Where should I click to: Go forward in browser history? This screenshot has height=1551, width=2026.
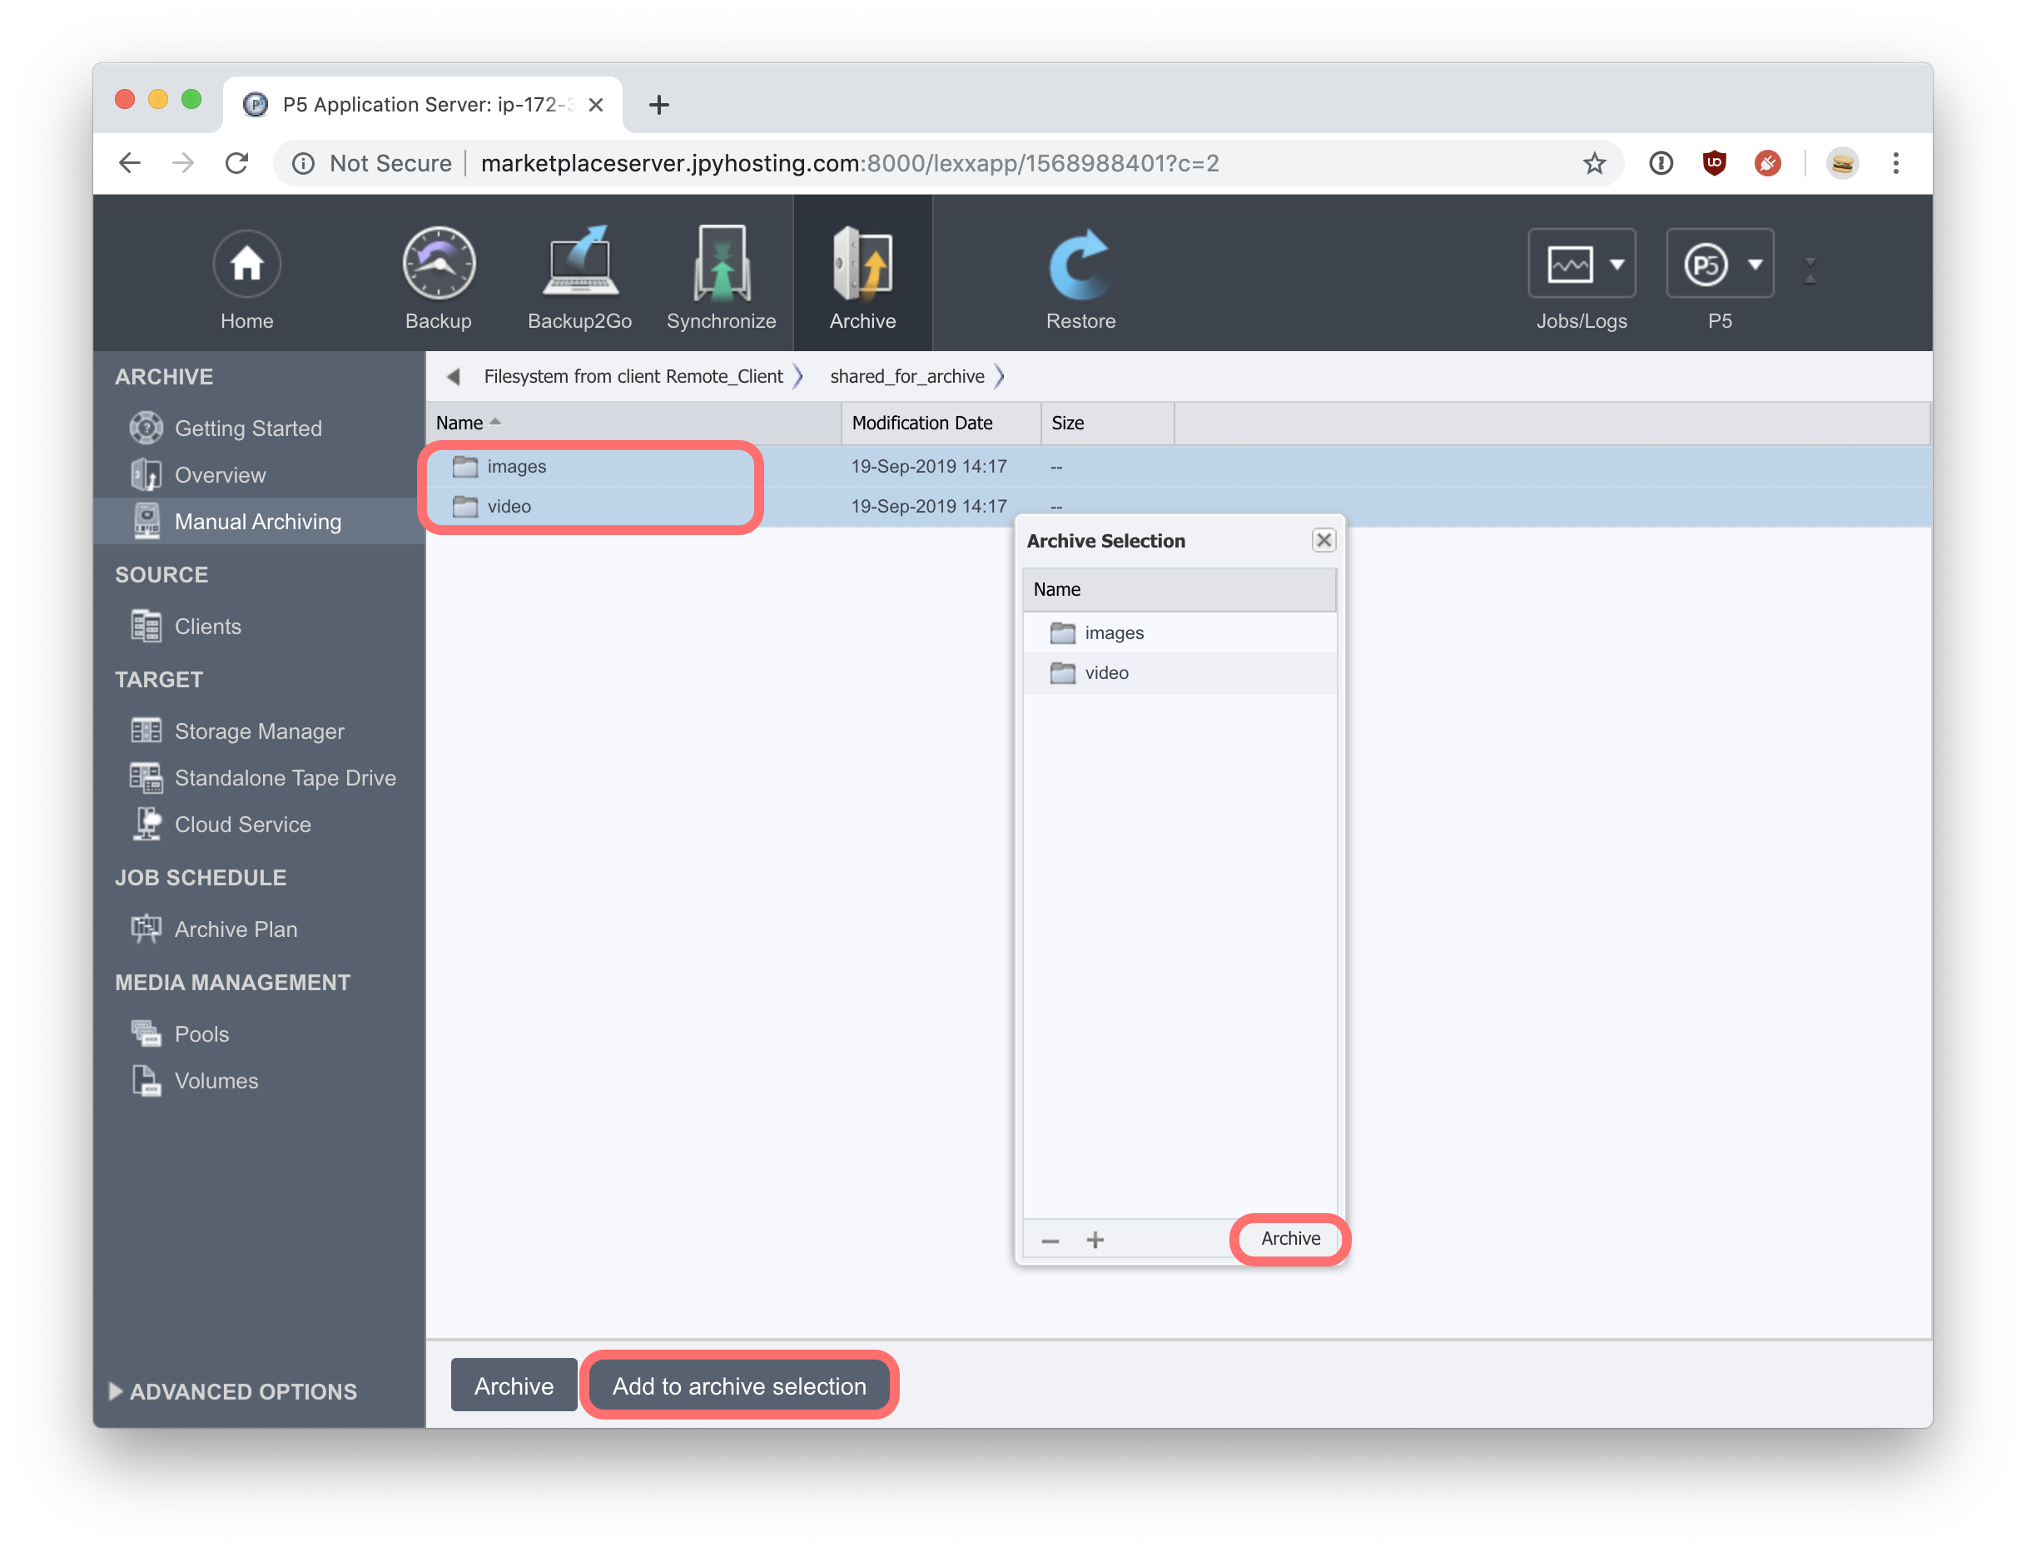[x=183, y=163]
